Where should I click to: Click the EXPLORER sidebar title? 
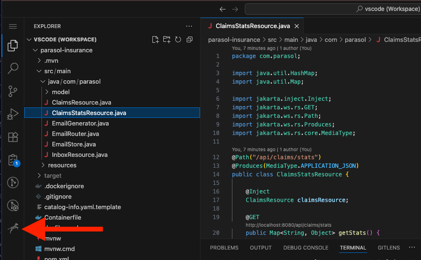click(47, 26)
